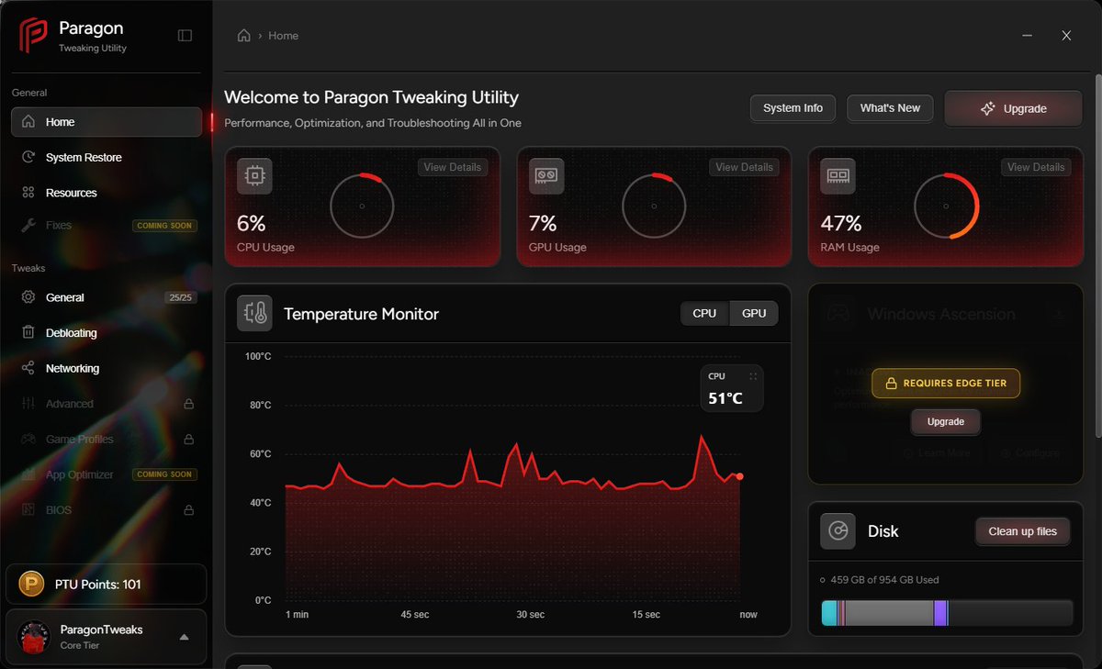
Task: Click the Advanced lock icon
Action: point(188,404)
